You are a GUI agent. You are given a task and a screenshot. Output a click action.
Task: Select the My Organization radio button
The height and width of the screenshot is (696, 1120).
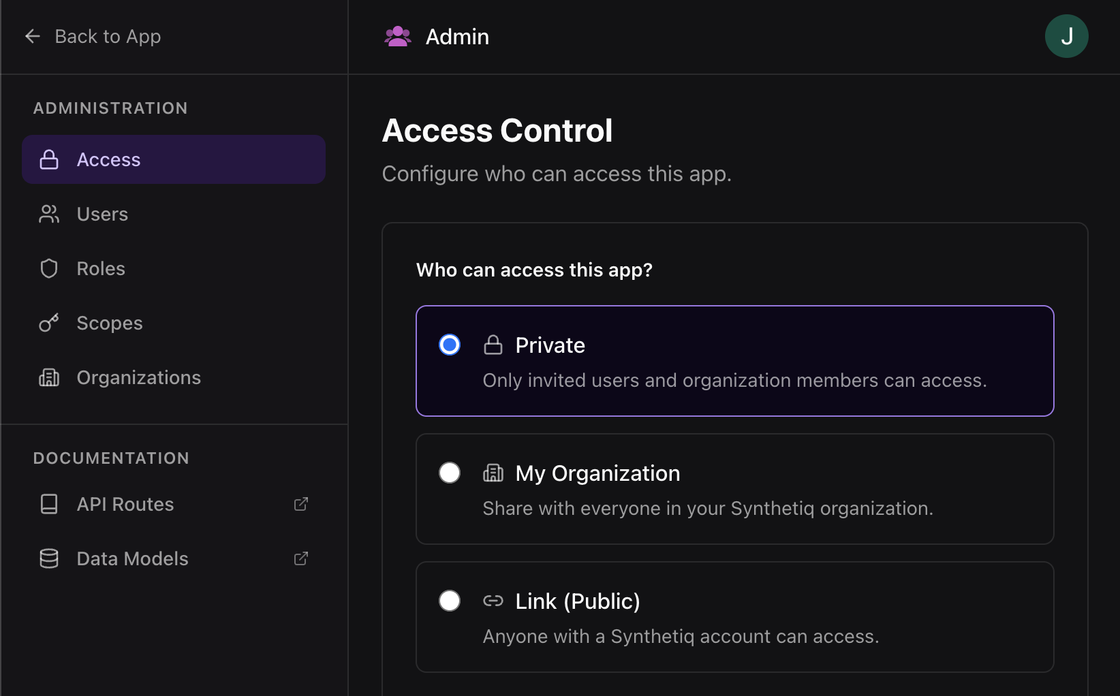pyautogui.click(x=450, y=473)
